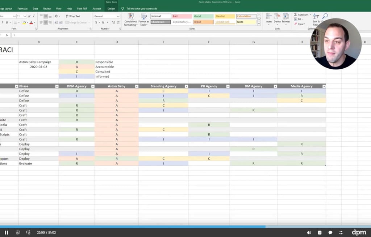This screenshot has width=371, height=237.
Task: Click the Orientation text angle icon
Action: pyautogui.click(x=57, y=16)
